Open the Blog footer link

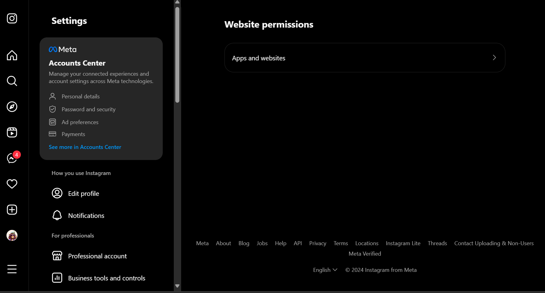tap(244, 243)
